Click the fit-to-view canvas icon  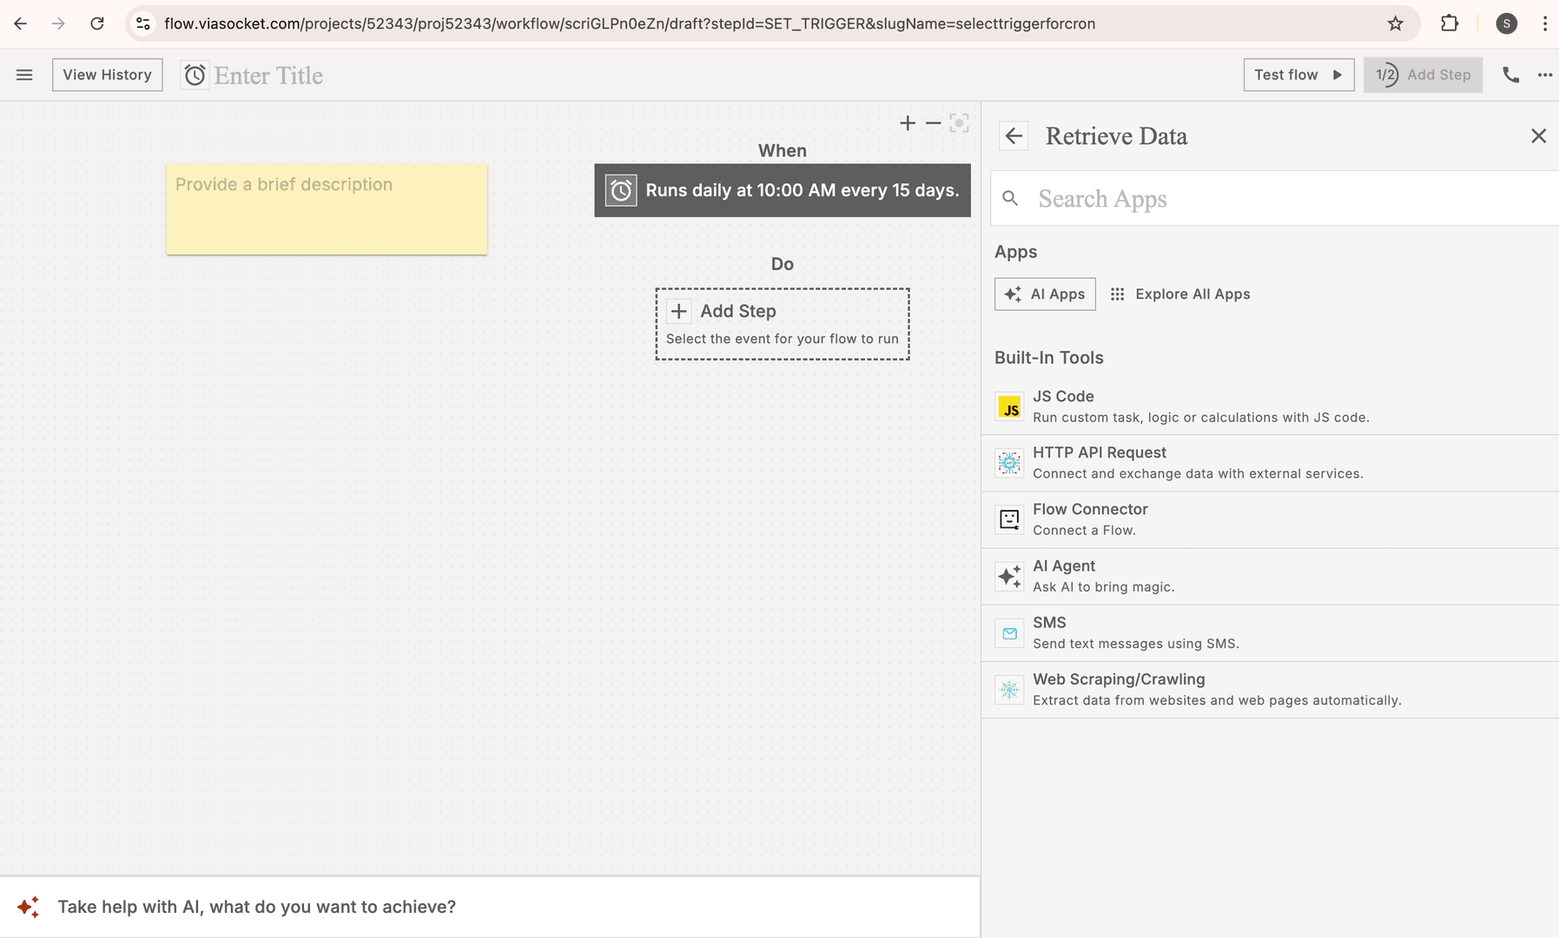pos(959,123)
